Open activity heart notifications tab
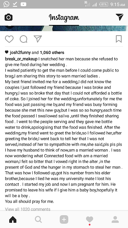The width and height of the screenshot is (128, 228). (x=90, y=219)
